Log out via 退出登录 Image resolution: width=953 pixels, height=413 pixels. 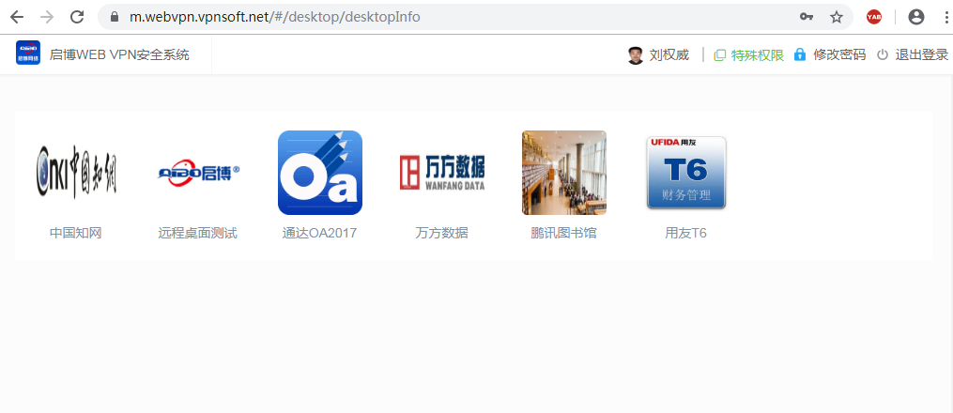pyautogui.click(x=921, y=55)
